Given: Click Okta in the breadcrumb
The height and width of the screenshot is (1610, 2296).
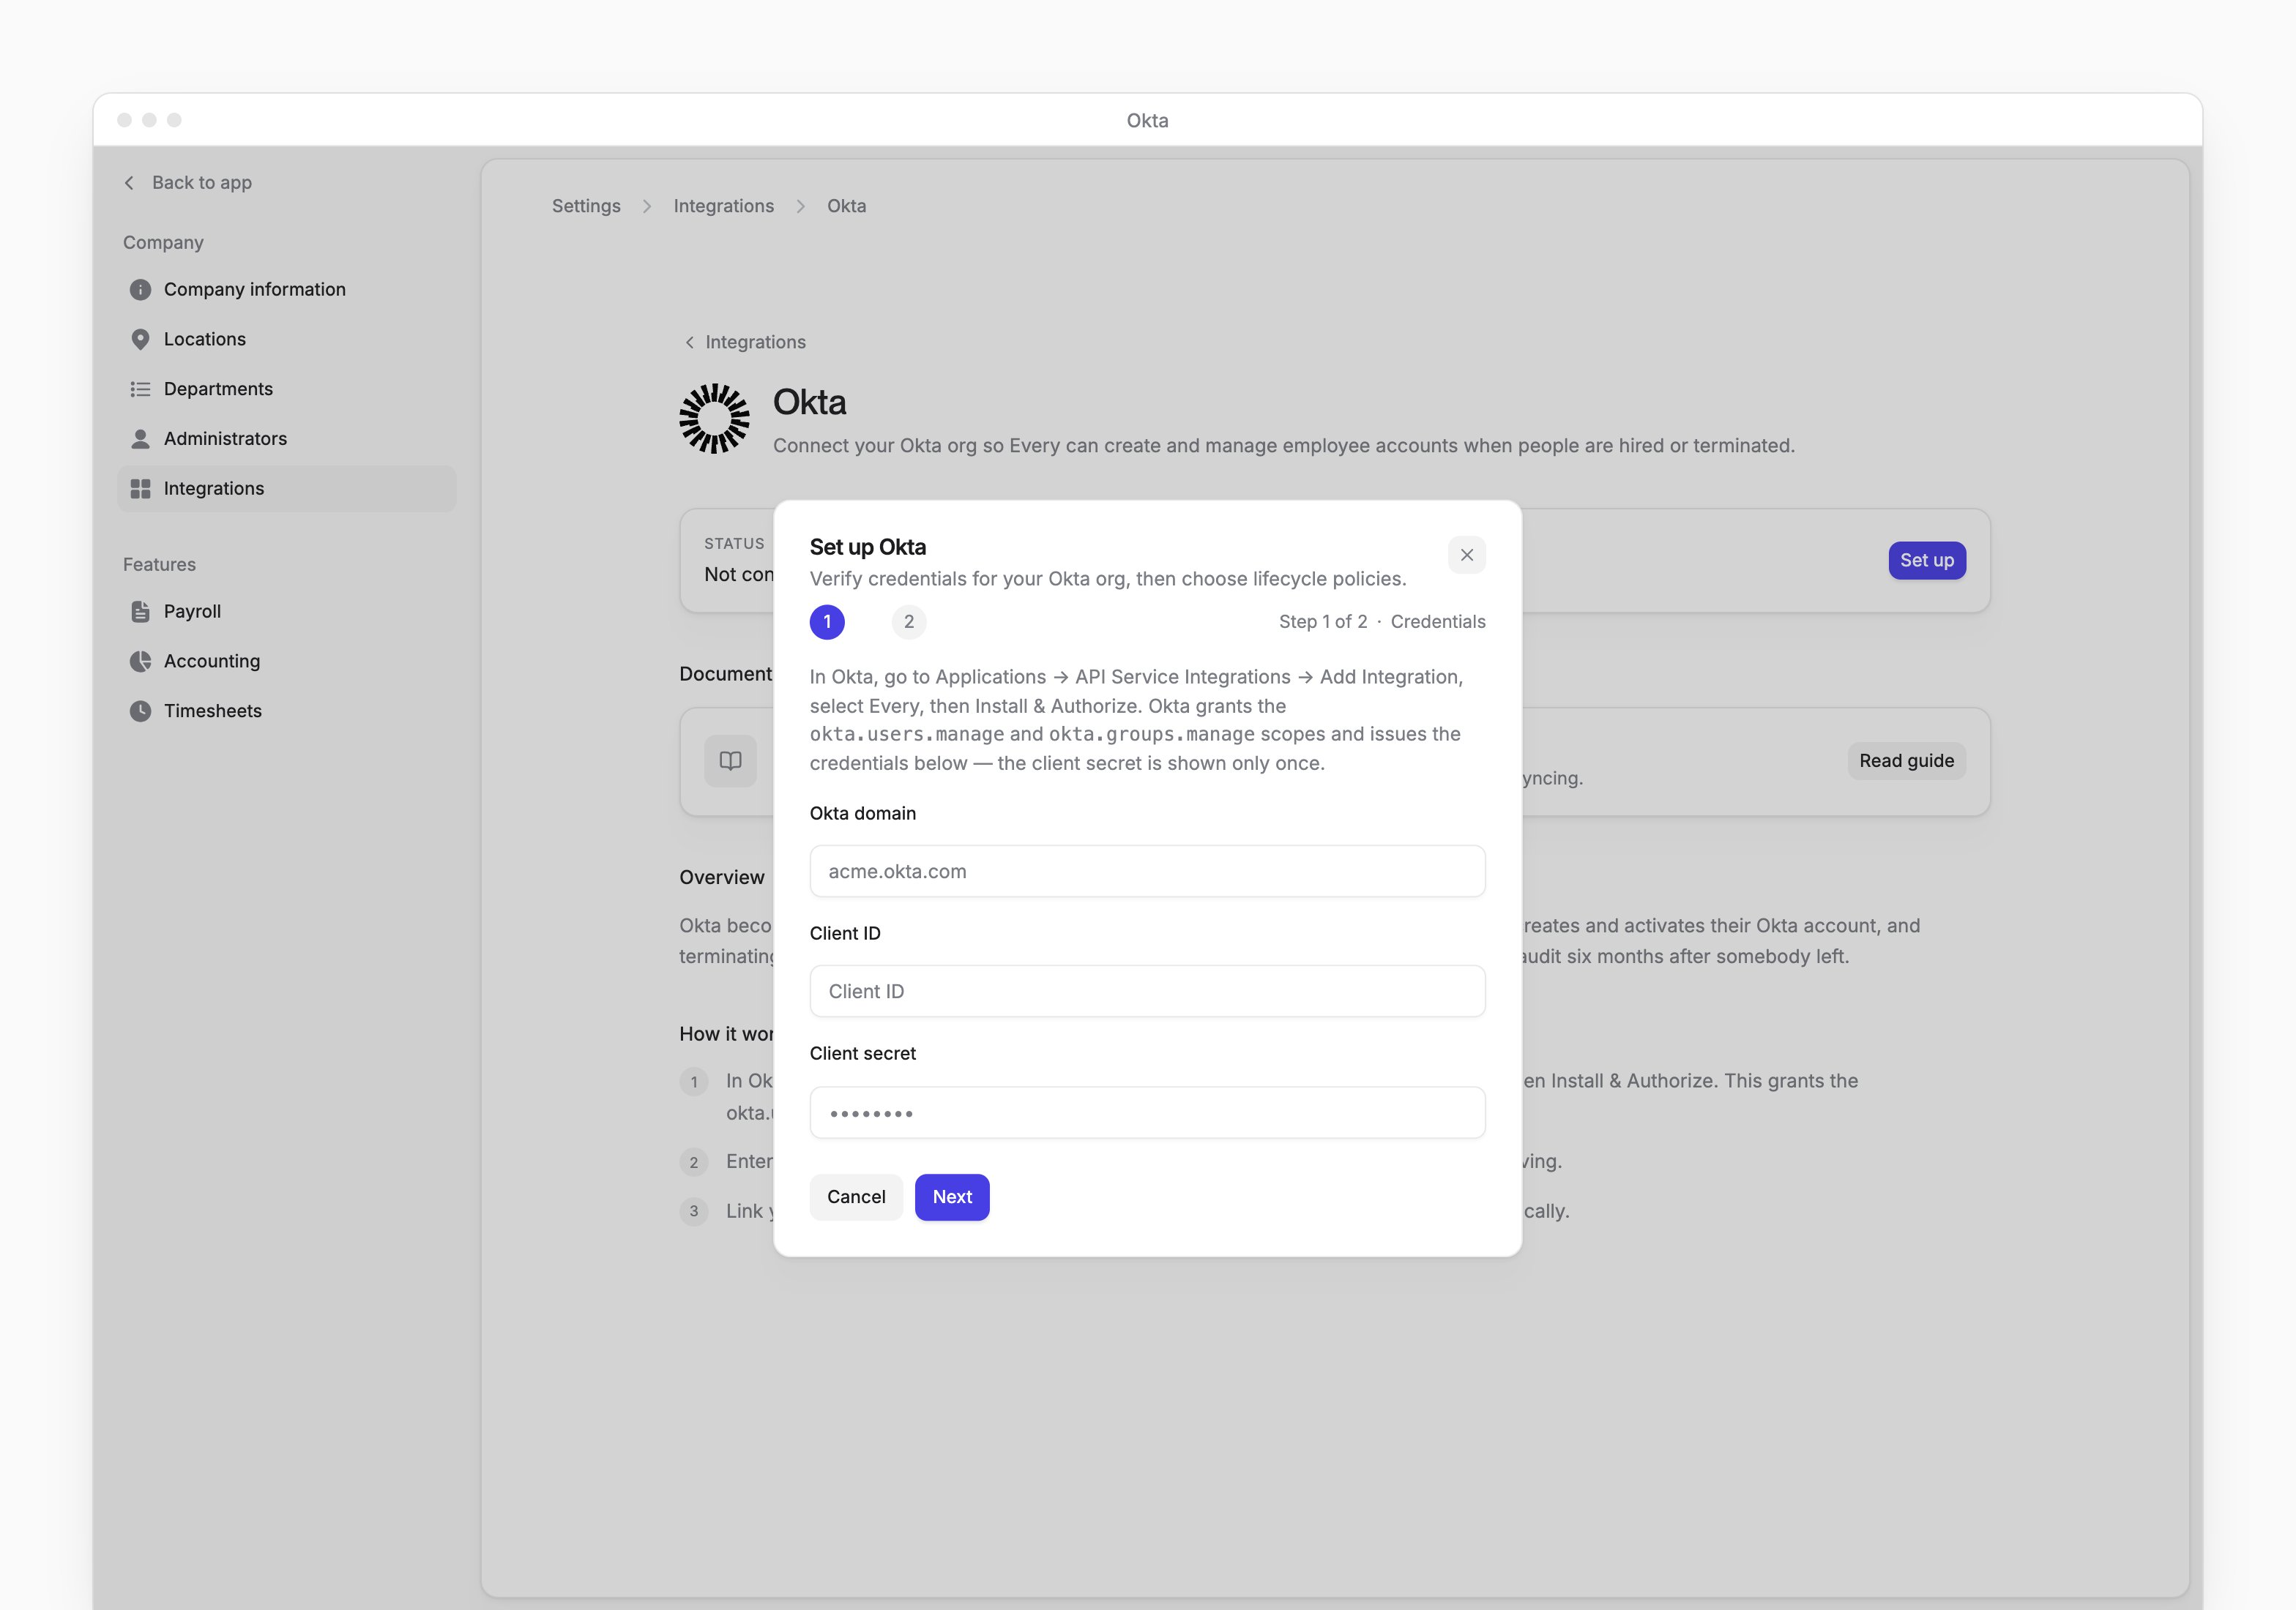Looking at the screenshot, I should click(846, 206).
